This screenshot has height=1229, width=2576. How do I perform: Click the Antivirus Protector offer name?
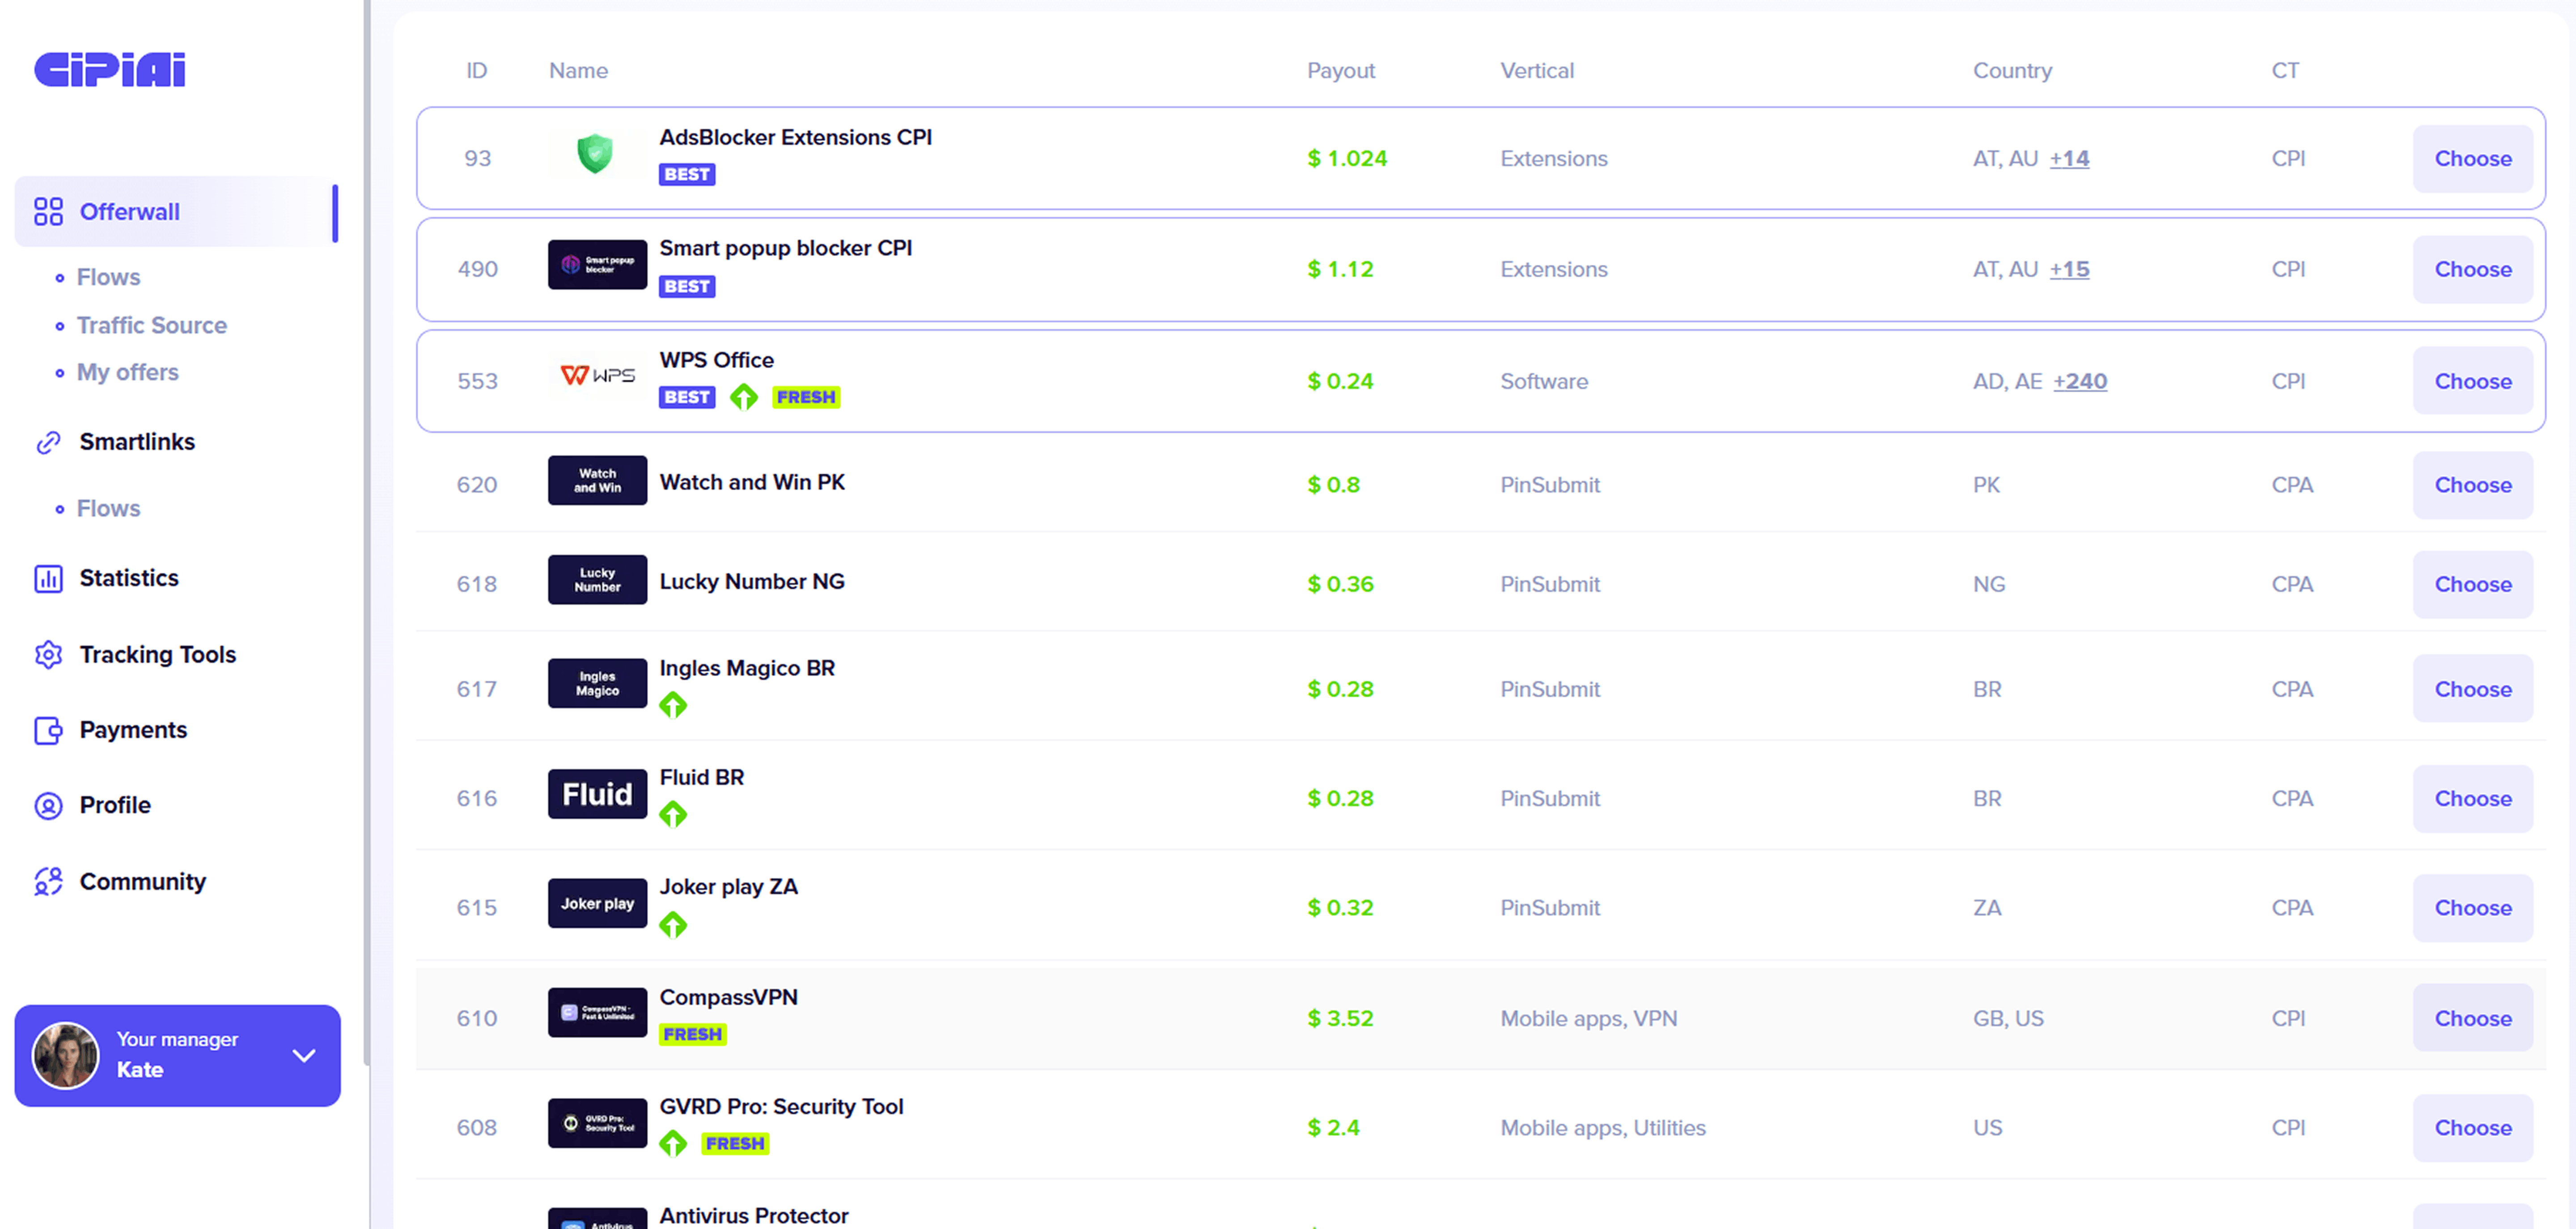coord(754,1215)
